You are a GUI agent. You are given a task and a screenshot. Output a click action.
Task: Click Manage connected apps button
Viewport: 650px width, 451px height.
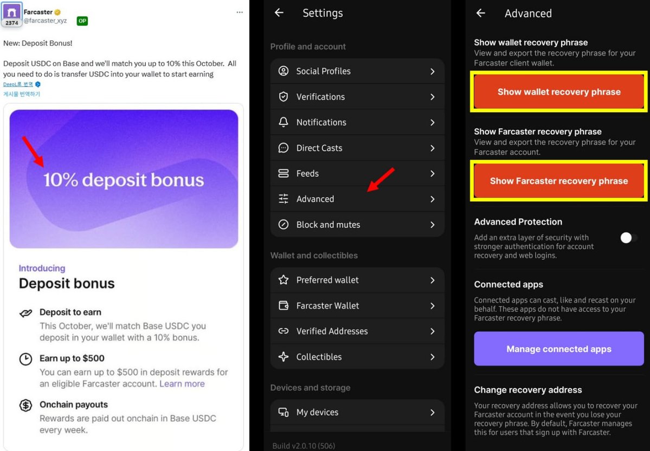(x=559, y=349)
